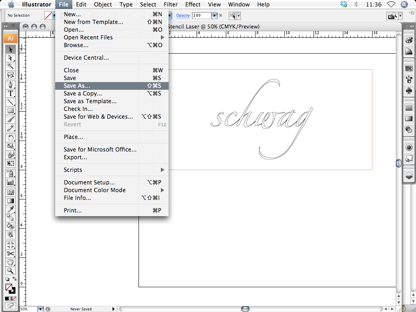Open the Object menu
The width and height of the screenshot is (416, 312).
tap(103, 4)
